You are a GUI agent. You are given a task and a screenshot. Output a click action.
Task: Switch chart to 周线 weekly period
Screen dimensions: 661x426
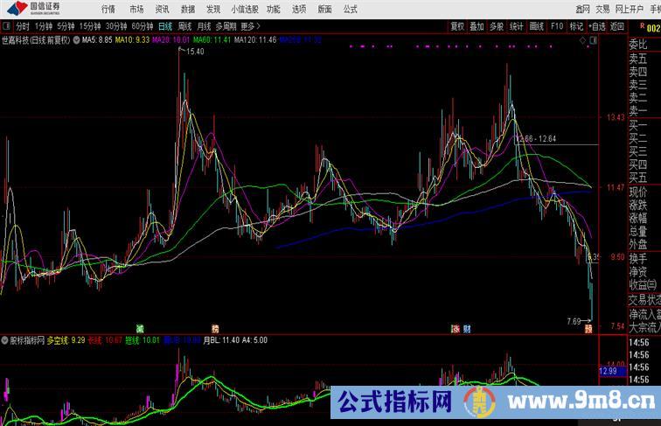coord(185,26)
